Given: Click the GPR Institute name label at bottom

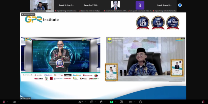Looking at the screenshot, I should [x=26, y=98].
